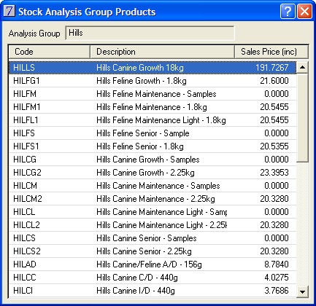Click description Hills Canine Senior - 2.25kg

point(144,251)
